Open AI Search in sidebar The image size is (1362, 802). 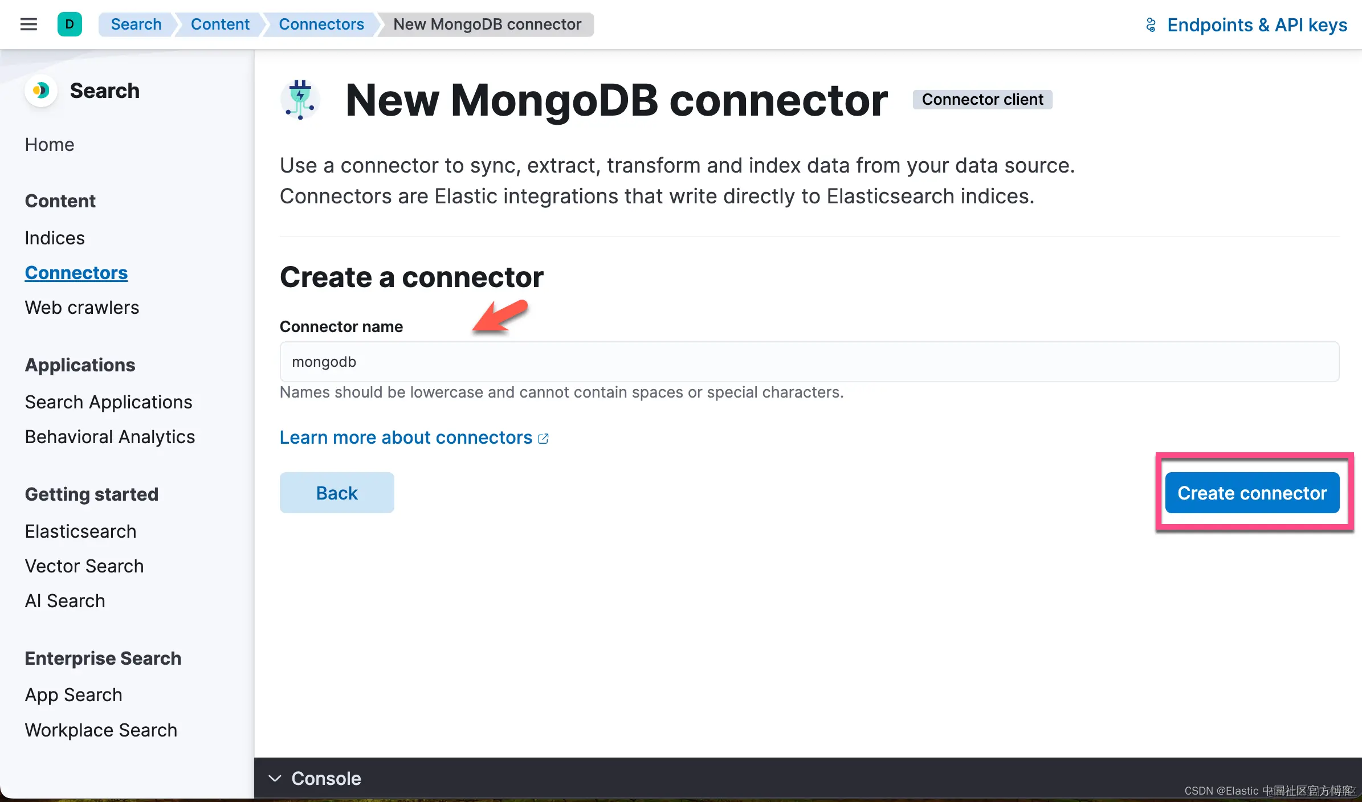point(65,601)
